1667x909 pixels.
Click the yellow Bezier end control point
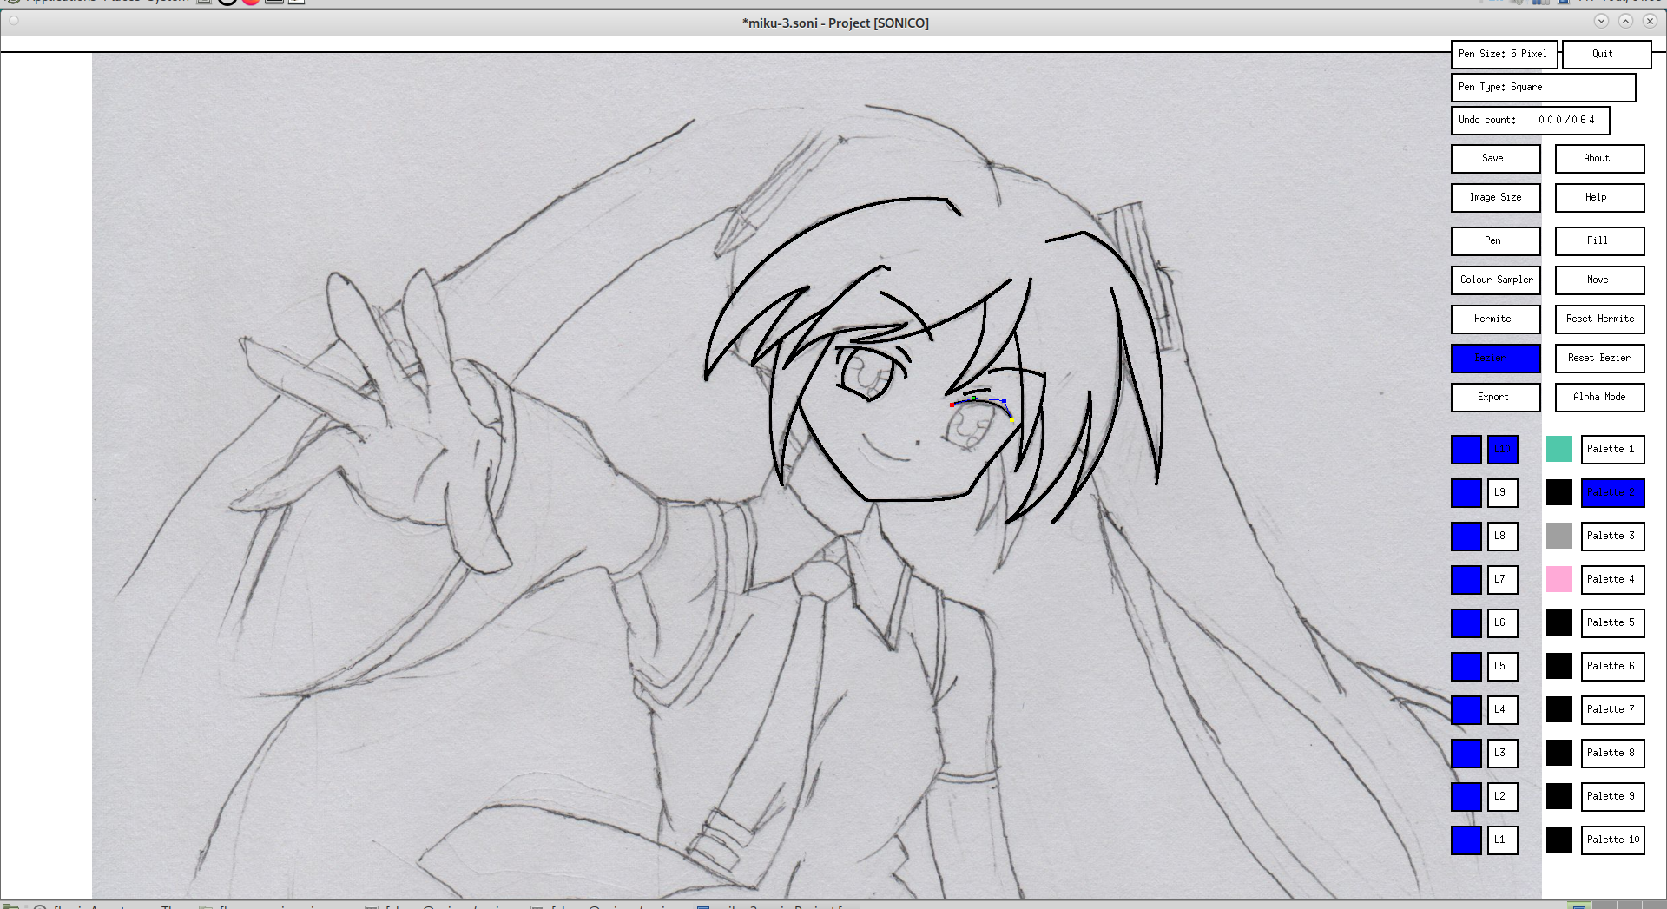[x=1011, y=421]
